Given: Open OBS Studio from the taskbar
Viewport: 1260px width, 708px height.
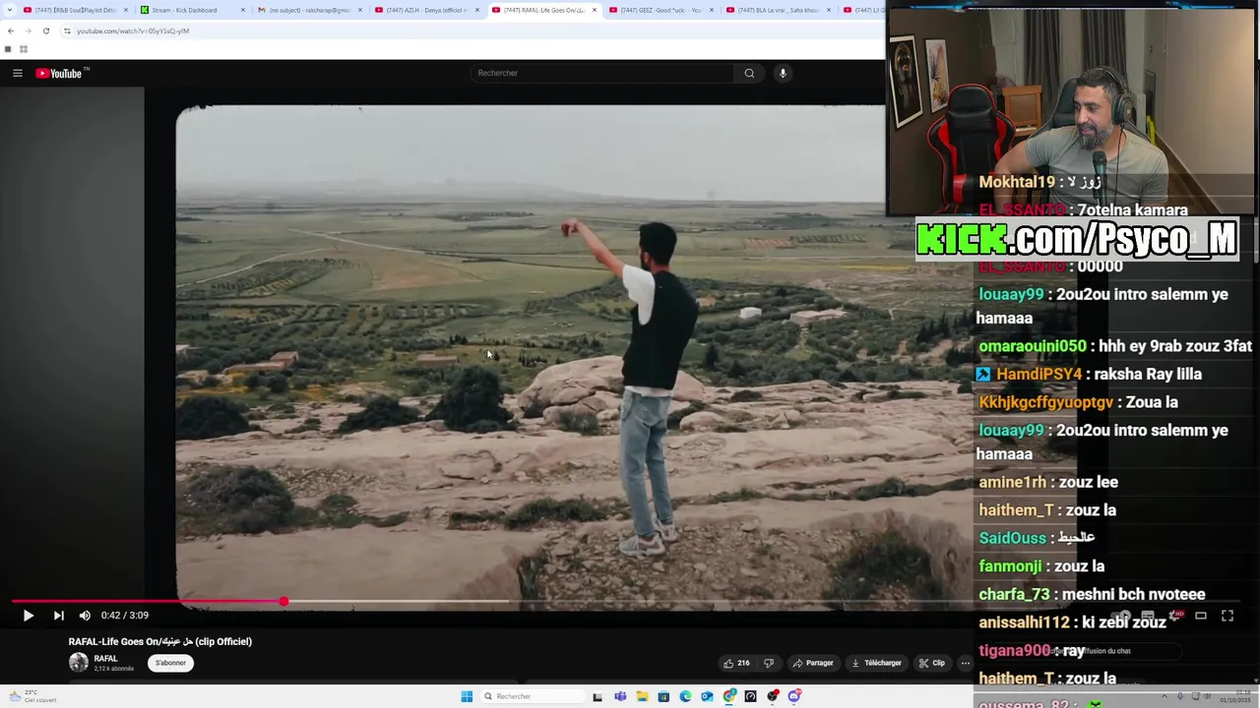Looking at the screenshot, I should click(773, 696).
